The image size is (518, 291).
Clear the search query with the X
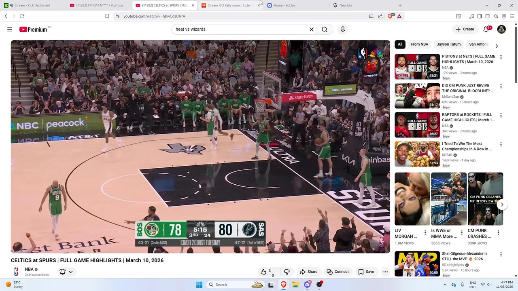coord(312,29)
